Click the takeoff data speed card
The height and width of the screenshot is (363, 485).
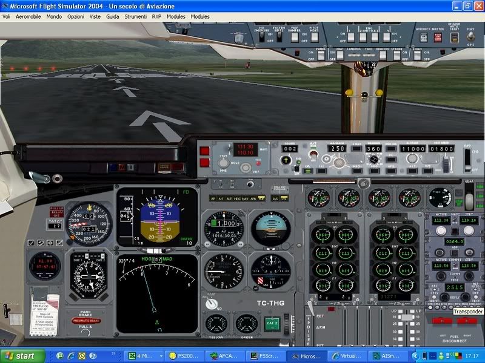tap(45, 315)
